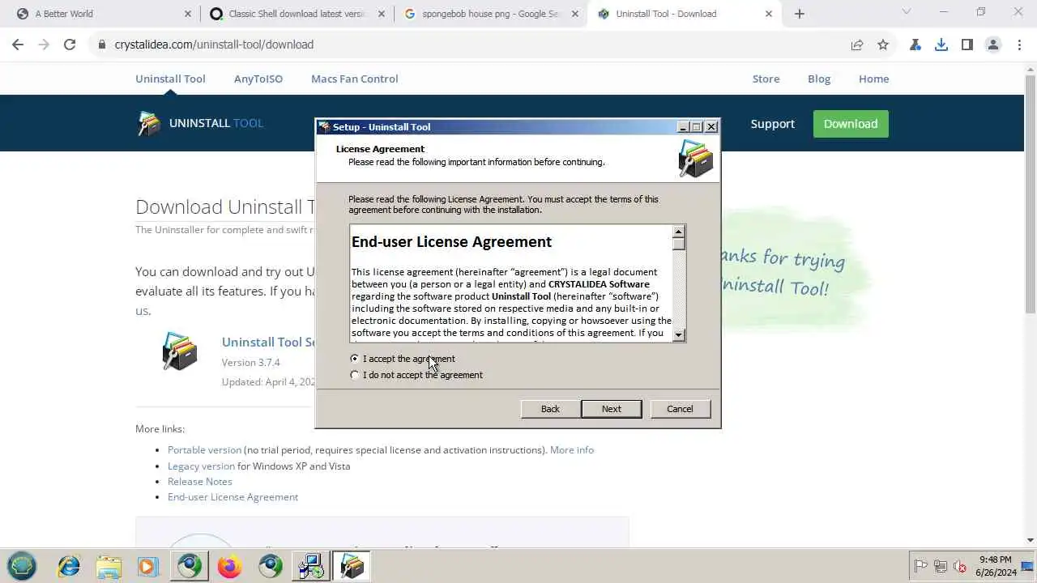Open Windows Media Player on taskbar
This screenshot has width=1037, height=583.
click(148, 566)
